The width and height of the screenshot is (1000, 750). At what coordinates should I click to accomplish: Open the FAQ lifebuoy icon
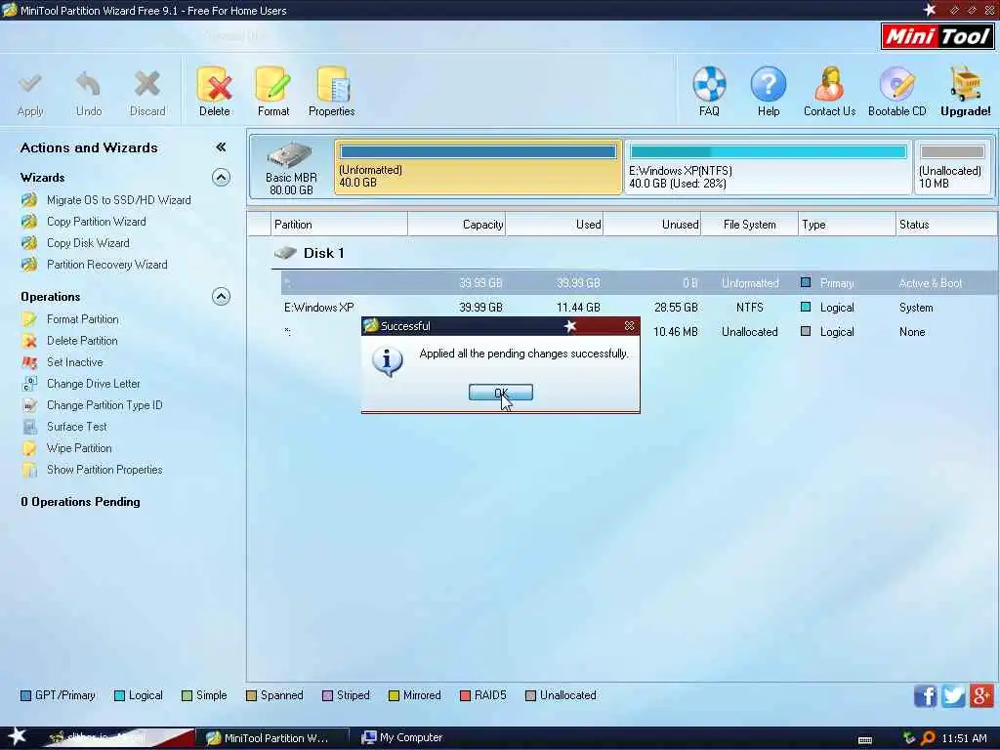(x=709, y=84)
